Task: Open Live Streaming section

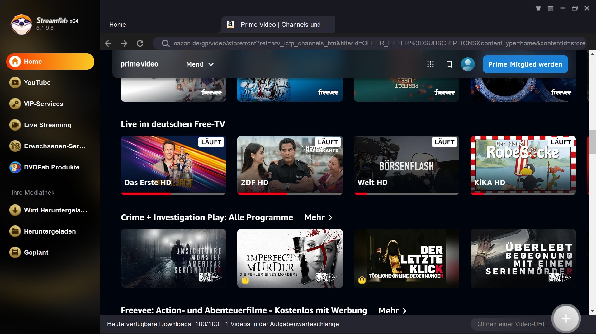Action: pos(50,125)
